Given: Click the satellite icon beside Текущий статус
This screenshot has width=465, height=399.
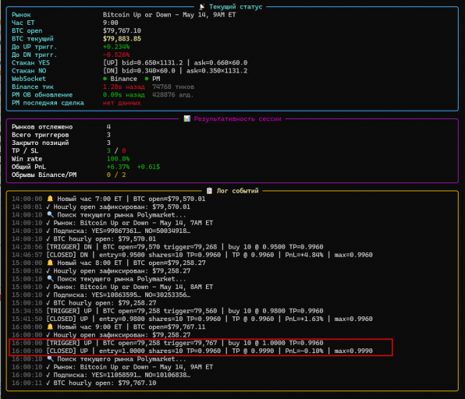Looking at the screenshot, I should click(x=202, y=6).
